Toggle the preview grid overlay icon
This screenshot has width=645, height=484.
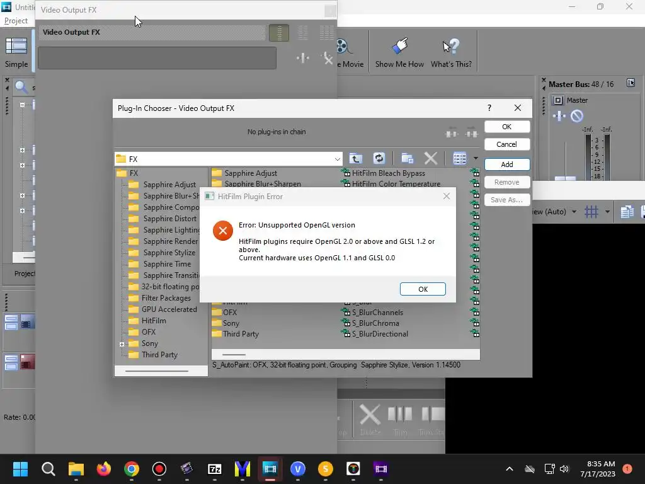tap(591, 212)
